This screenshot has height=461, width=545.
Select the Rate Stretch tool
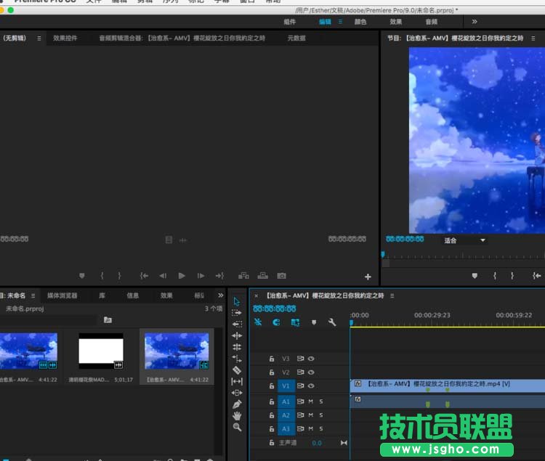237,359
